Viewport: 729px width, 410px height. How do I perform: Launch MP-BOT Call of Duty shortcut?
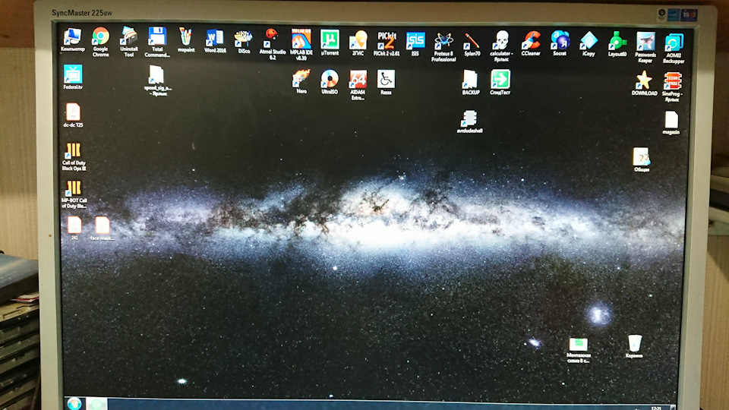point(74,194)
